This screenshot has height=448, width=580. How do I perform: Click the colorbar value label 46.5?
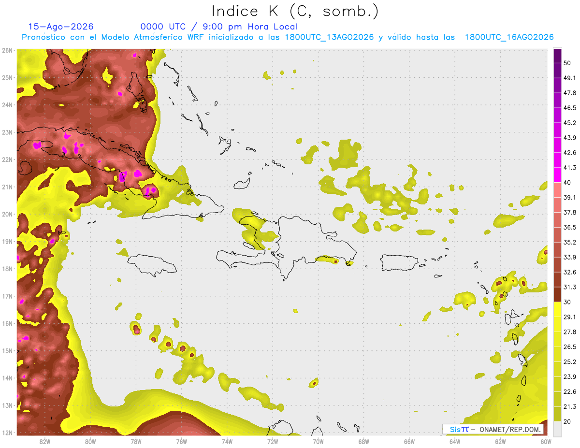point(569,108)
